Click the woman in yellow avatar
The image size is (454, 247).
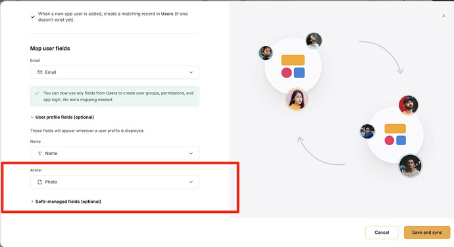[297, 99]
